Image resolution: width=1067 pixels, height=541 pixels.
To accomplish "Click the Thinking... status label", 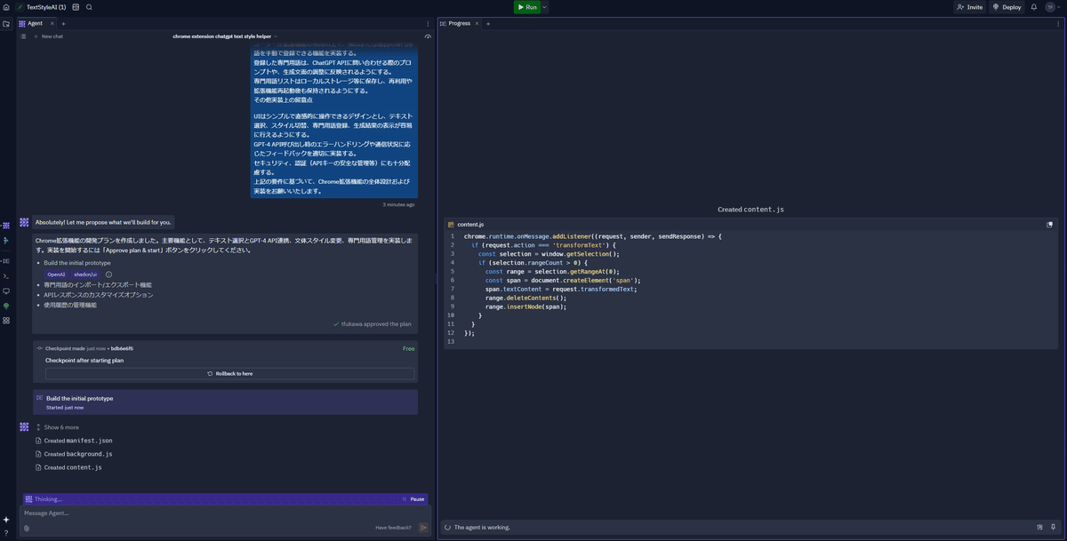I will tap(48, 499).
